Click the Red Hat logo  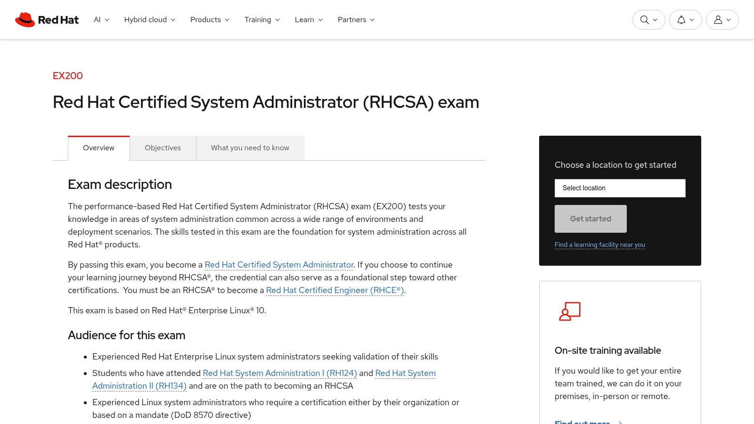point(47,20)
